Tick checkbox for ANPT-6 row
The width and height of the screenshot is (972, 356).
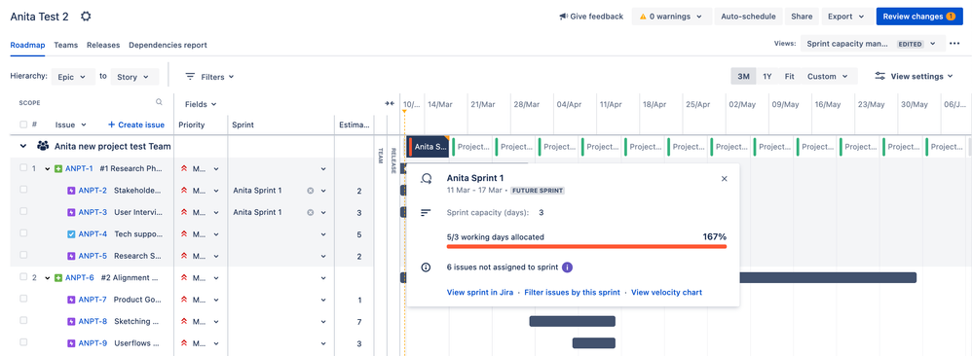coord(23,277)
